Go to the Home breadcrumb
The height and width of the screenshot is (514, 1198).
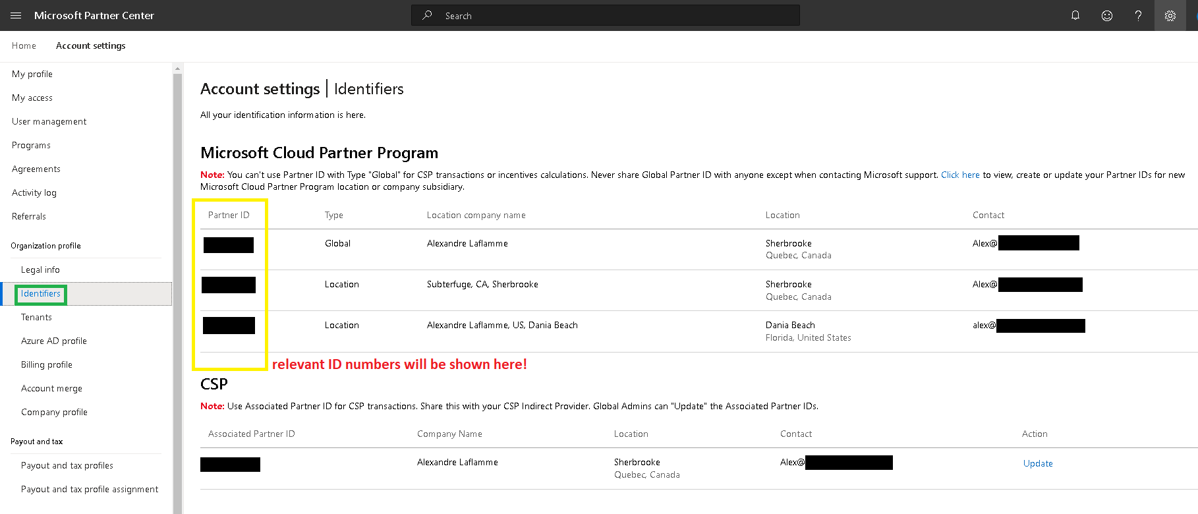(24, 45)
